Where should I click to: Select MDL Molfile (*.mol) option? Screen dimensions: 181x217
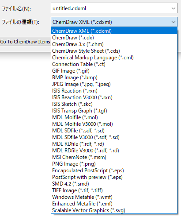point(114,117)
